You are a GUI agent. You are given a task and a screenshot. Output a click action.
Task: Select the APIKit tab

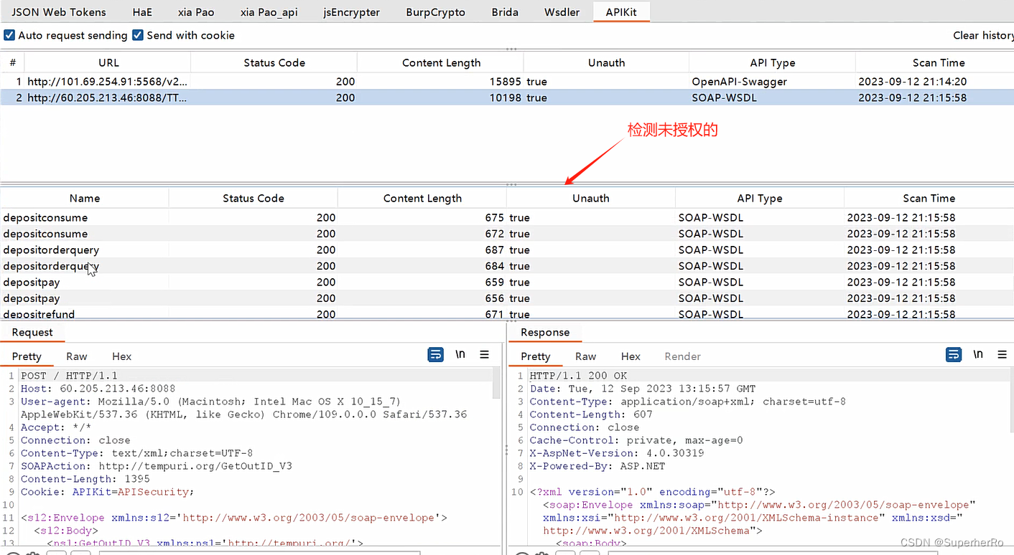click(x=622, y=12)
